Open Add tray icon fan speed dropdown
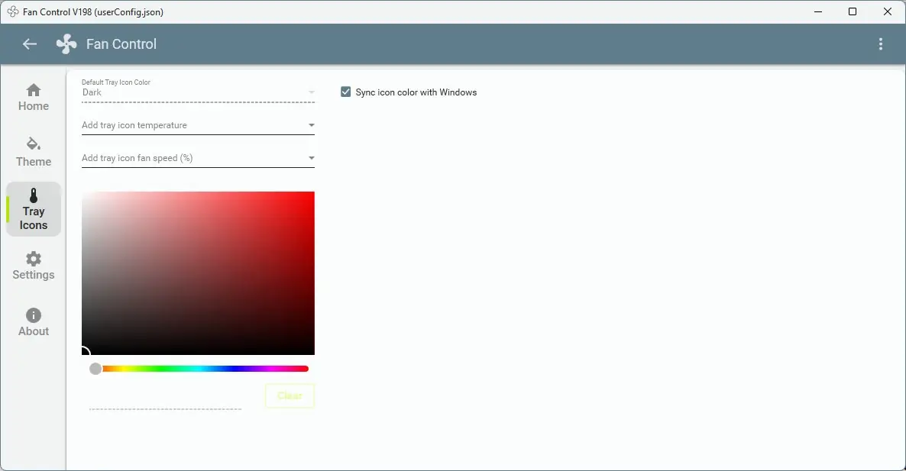 pyautogui.click(x=198, y=158)
